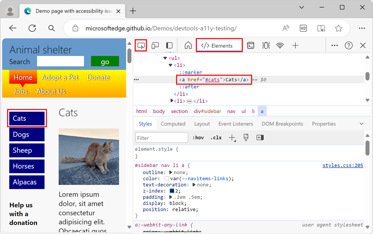
Task: Open the DevTools more options menu
Action: point(335,45)
